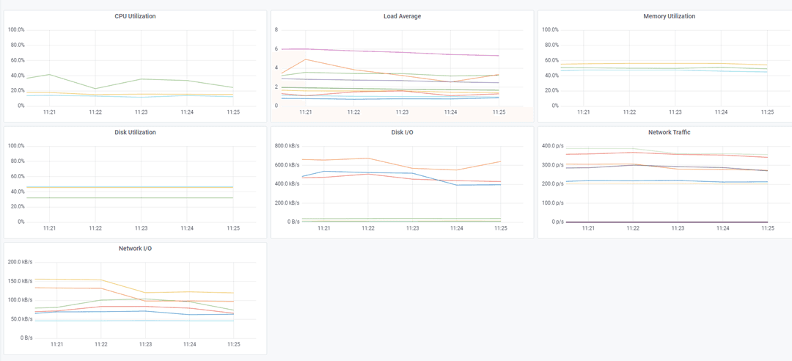This screenshot has height=361, width=792.
Task: Click the 11:24 time label under Disk Utilization
Action: [187, 228]
